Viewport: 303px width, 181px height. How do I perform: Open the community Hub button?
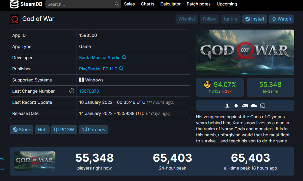click(x=42, y=130)
